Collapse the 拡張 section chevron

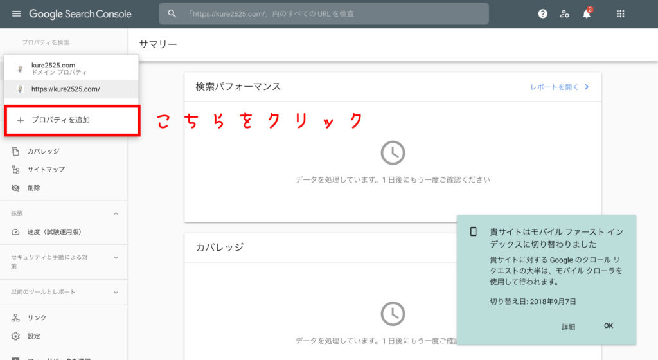click(116, 213)
